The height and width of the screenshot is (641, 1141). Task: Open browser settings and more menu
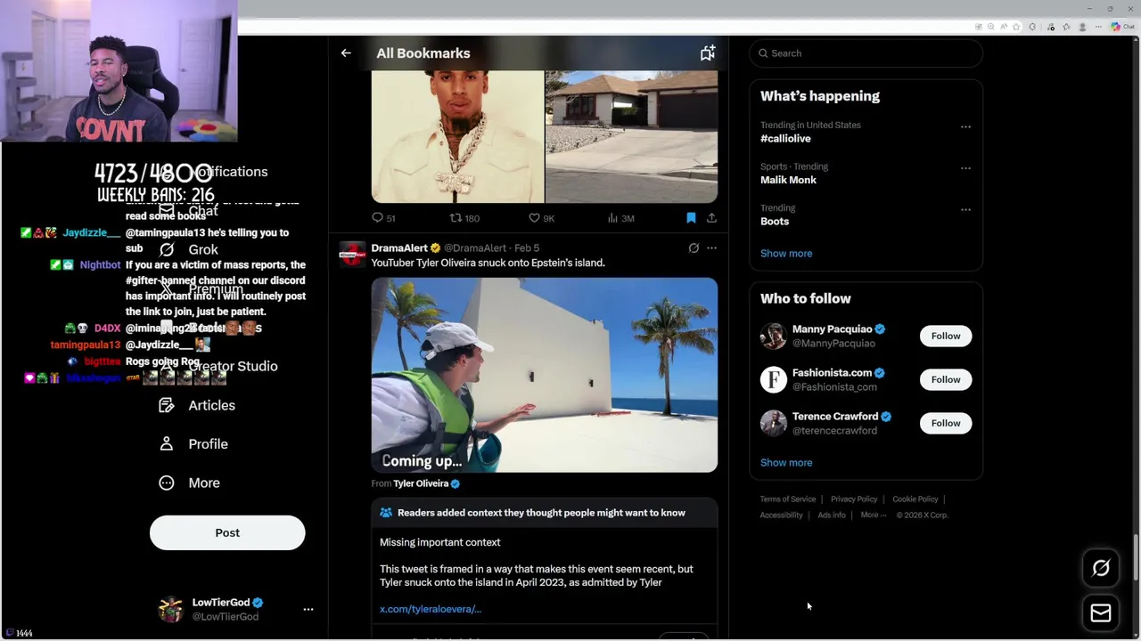1099,27
